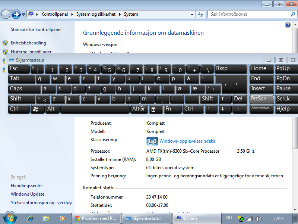
Task: Click the Bksp key on Skjermtastatur
Action: (x=231, y=69)
